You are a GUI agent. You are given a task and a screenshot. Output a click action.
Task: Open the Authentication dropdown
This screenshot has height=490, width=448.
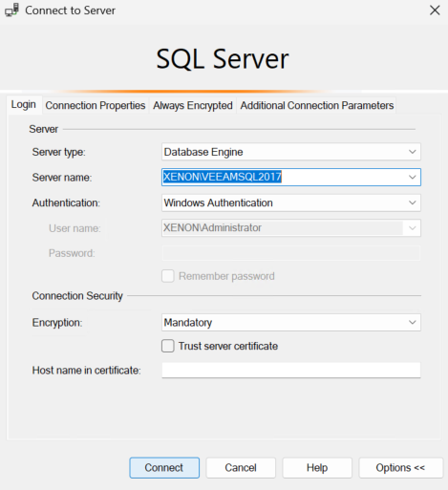coord(291,202)
